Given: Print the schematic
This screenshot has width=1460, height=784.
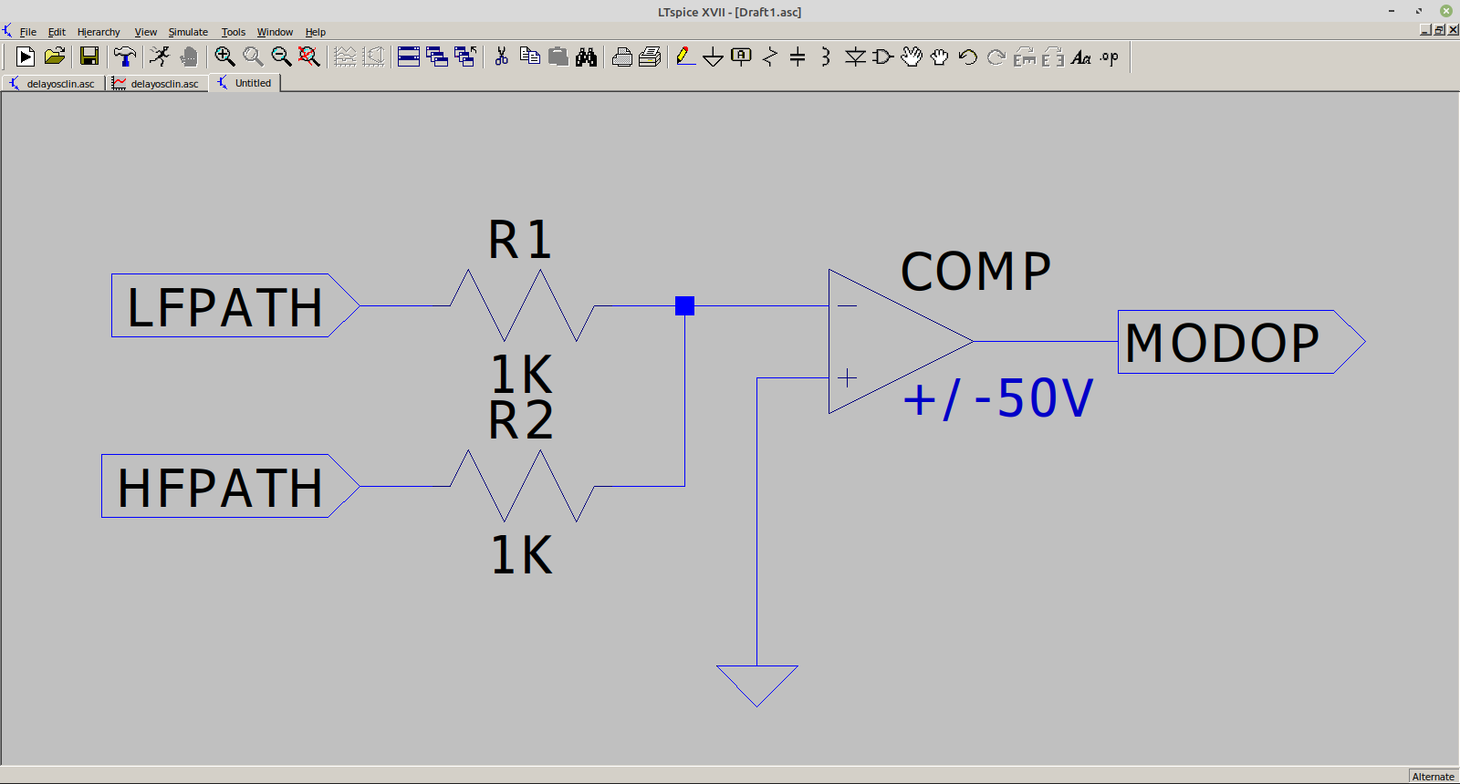Looking at the screenshot, I should click(622, 57).
